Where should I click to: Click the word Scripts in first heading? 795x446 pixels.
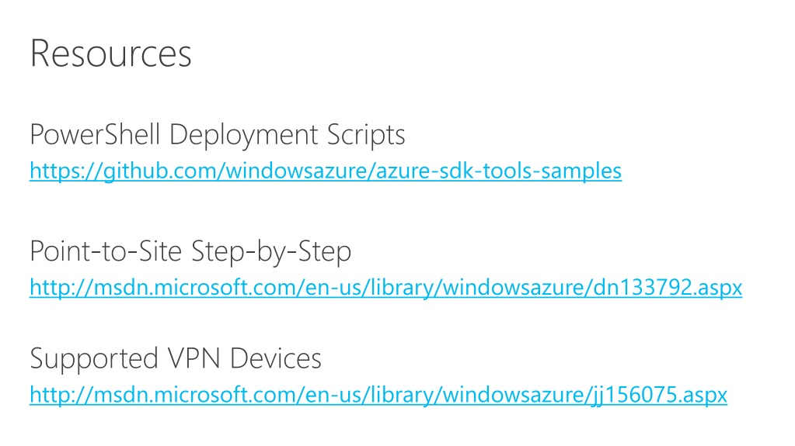point(366,136)
